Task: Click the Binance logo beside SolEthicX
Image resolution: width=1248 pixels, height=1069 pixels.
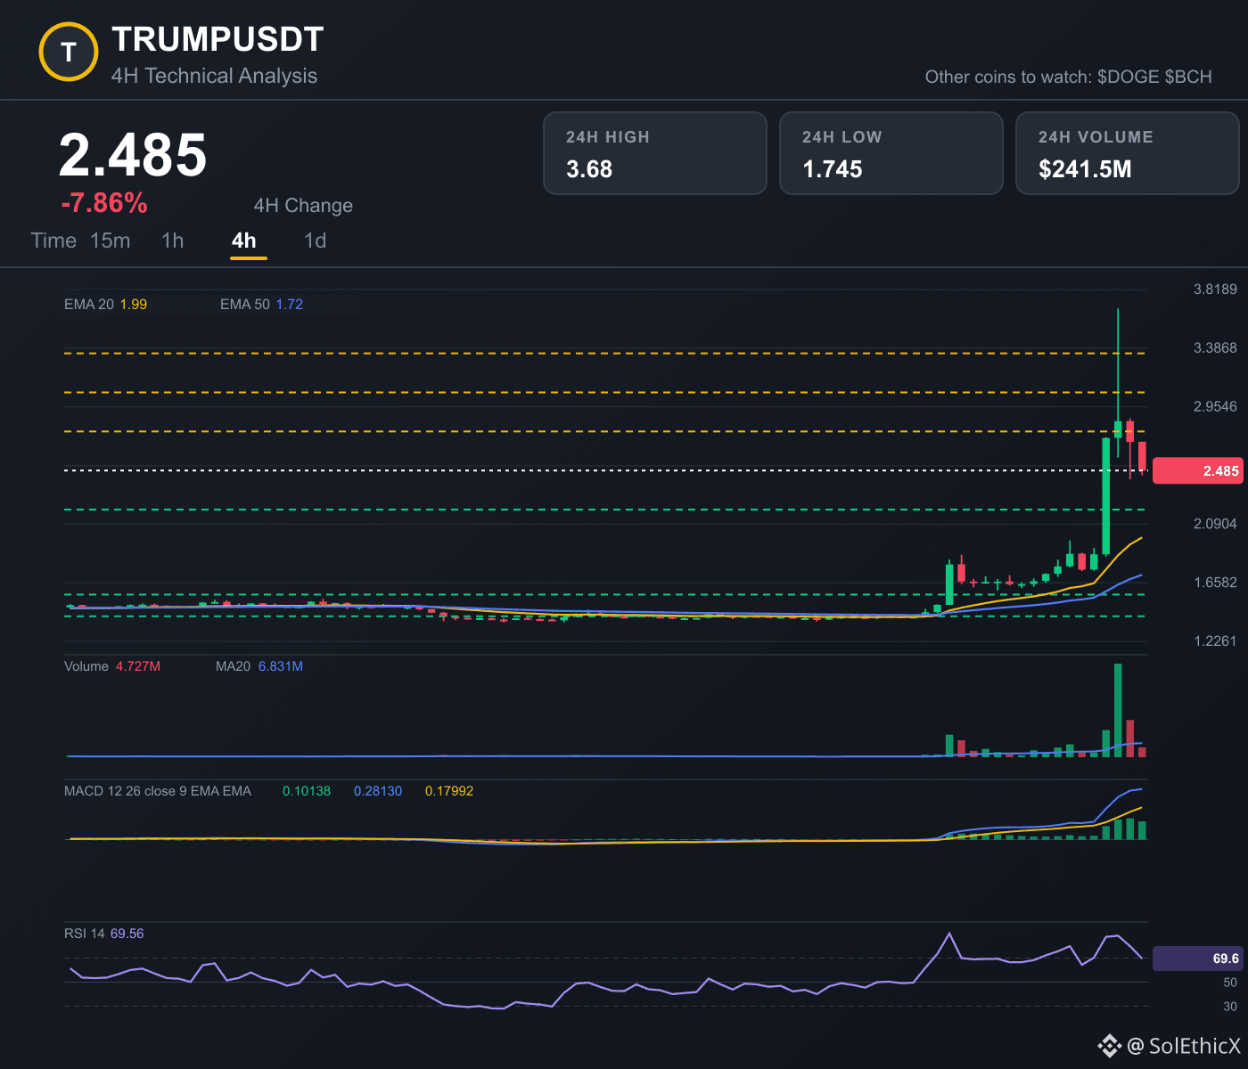Action: [1109, 1045]
